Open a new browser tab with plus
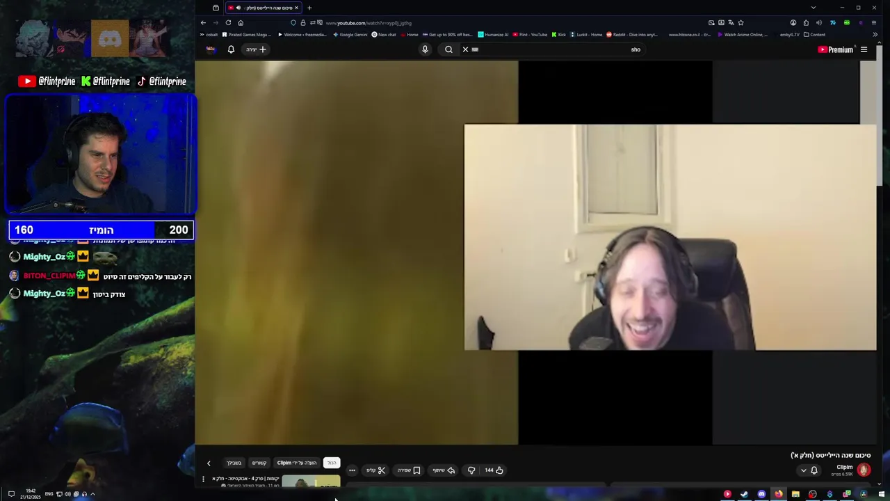This screenshot has height=501, width=890. tap(309, 8)
